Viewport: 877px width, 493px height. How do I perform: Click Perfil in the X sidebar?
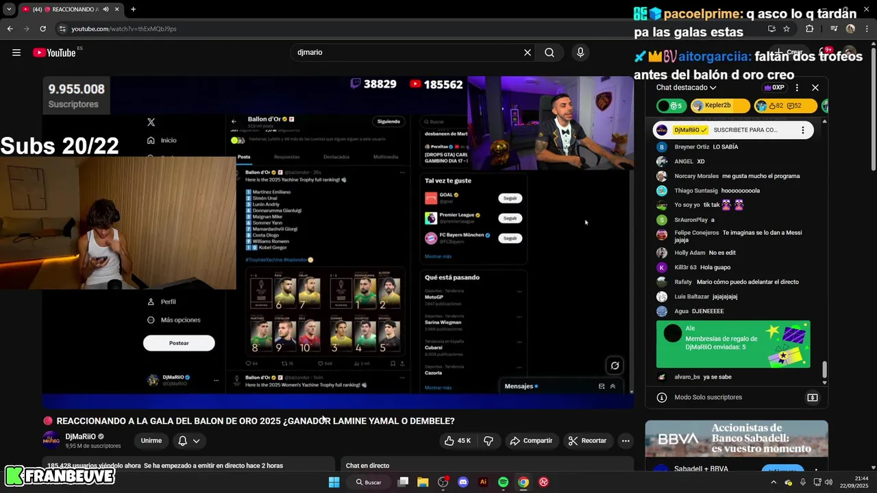pos(162,302)
